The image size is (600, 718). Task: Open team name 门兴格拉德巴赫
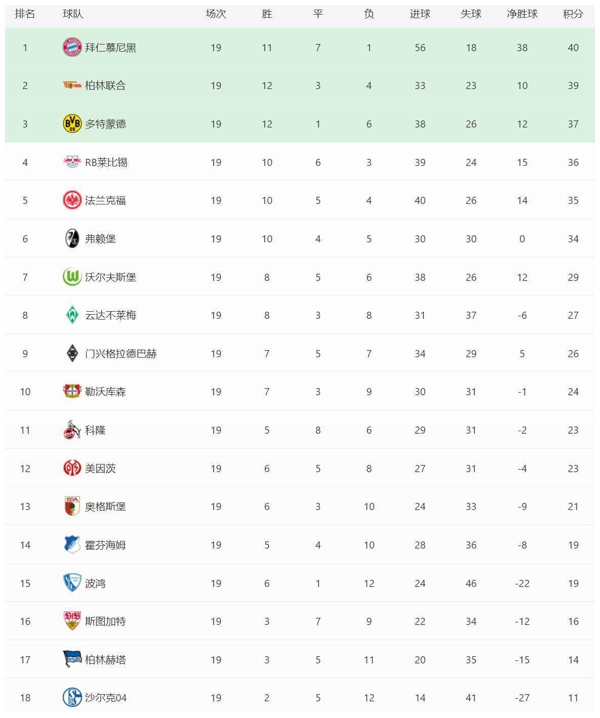tap(121, 354)
